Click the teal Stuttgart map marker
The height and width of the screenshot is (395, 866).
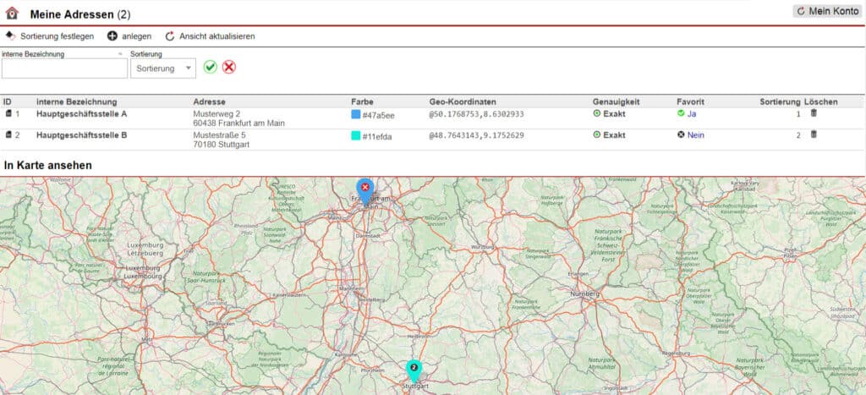coord(414,369)
